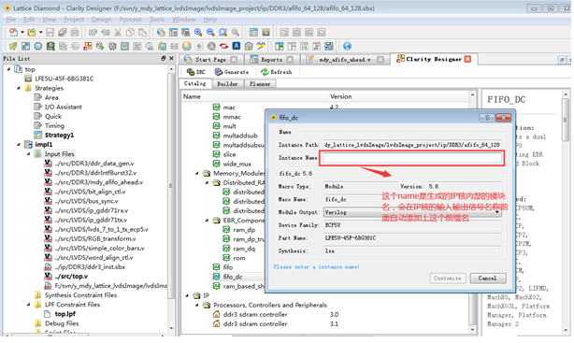Viewport: 574px width, 343px height.
Task: Collapse the Strategies folder in File List
Action: (19, 88)
